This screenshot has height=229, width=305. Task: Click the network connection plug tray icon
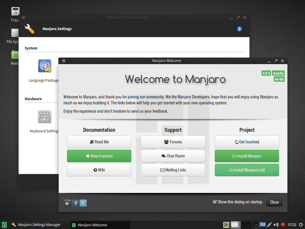(x=269, y=225)
